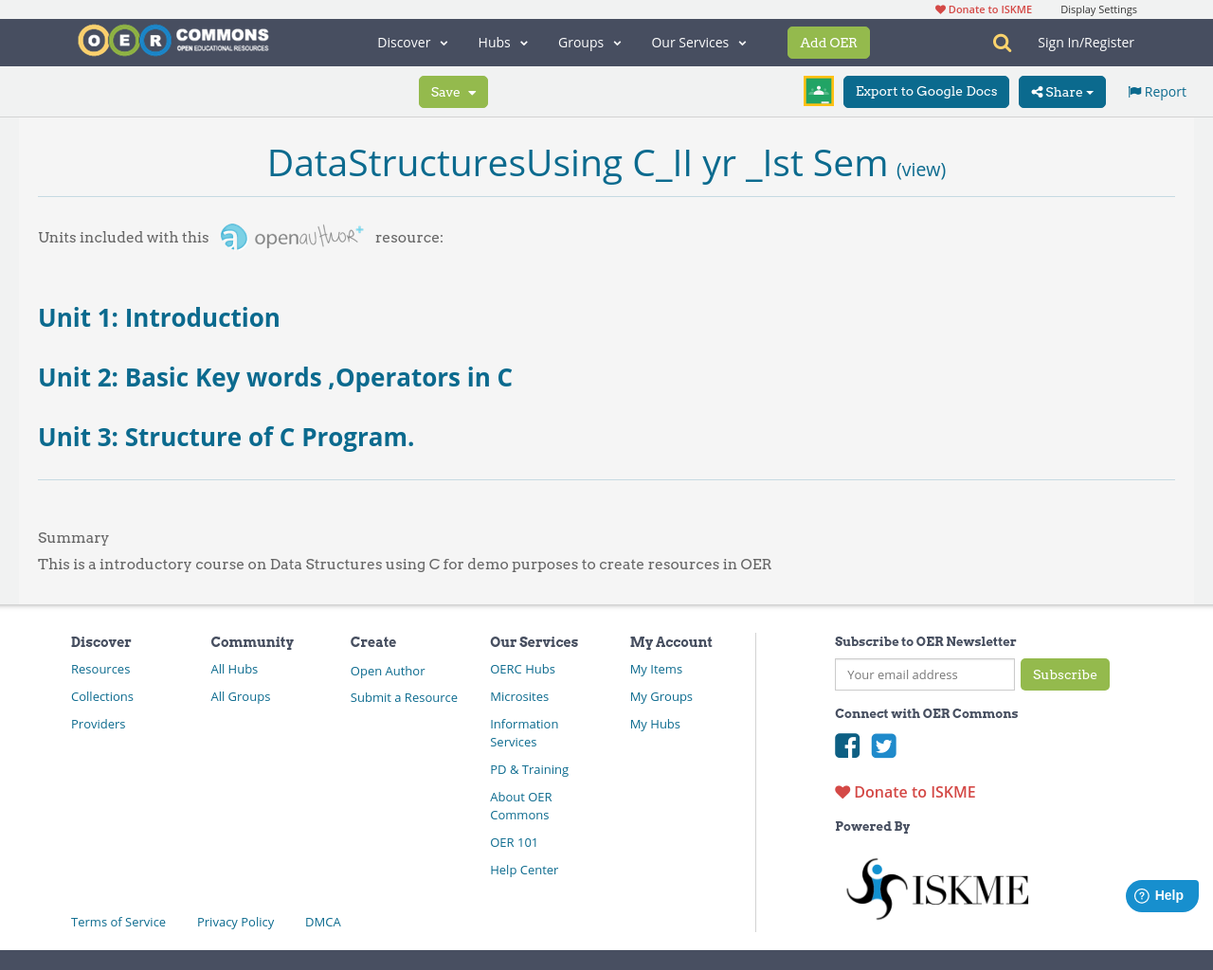Viewport: 1213px width, 970px height.
Task: Click the Google Classroom share icon
Action: [x=819, y=91]
